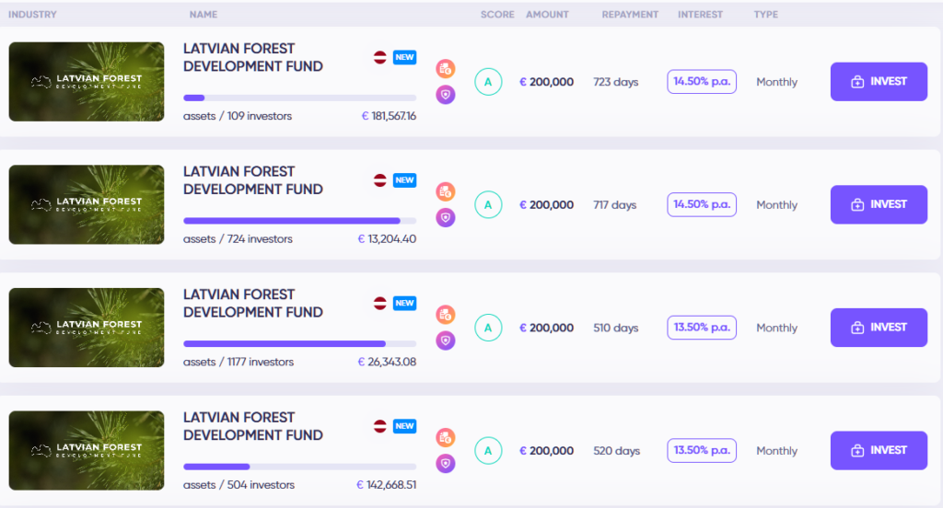Sort by INDUSTRY column header

[x=32, y=15]
